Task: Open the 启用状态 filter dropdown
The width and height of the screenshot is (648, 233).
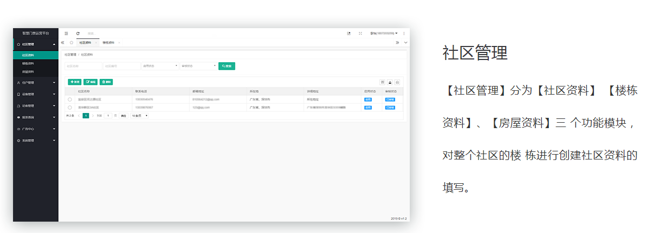Action: pyautogui.click(x=160, y=65)
